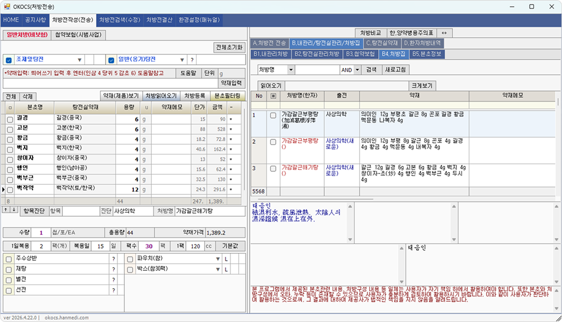Click the L button beside 파우치(참)
This screenshot has height=322, width=562.
coord(226,258)
